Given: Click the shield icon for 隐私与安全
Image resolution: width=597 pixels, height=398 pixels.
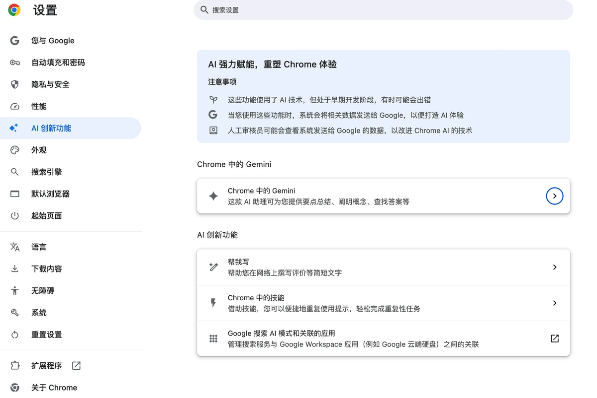Looking at the screenshot, I should (x=15, y=84).
